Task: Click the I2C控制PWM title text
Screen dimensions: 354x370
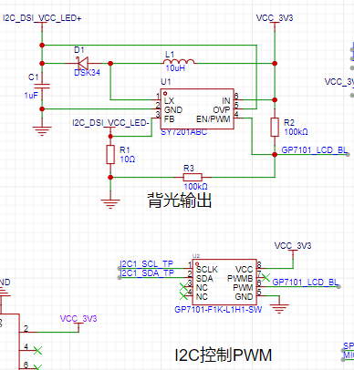Action: tap(224, 355)
